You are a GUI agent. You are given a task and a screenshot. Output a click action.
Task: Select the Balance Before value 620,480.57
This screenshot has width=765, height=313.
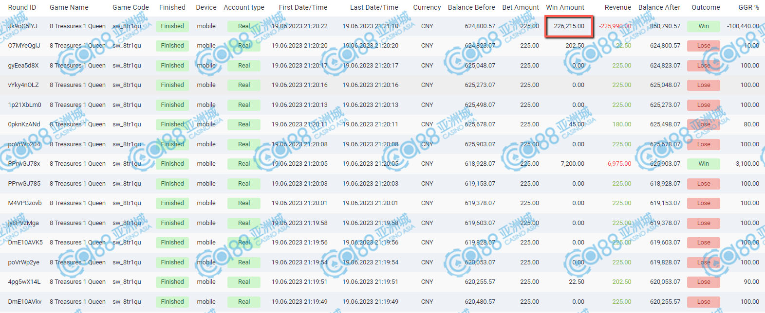pyautogui.click(x=480, y=302)
